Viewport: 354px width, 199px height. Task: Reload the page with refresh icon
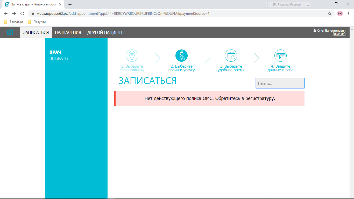click(x=22, y=13)
